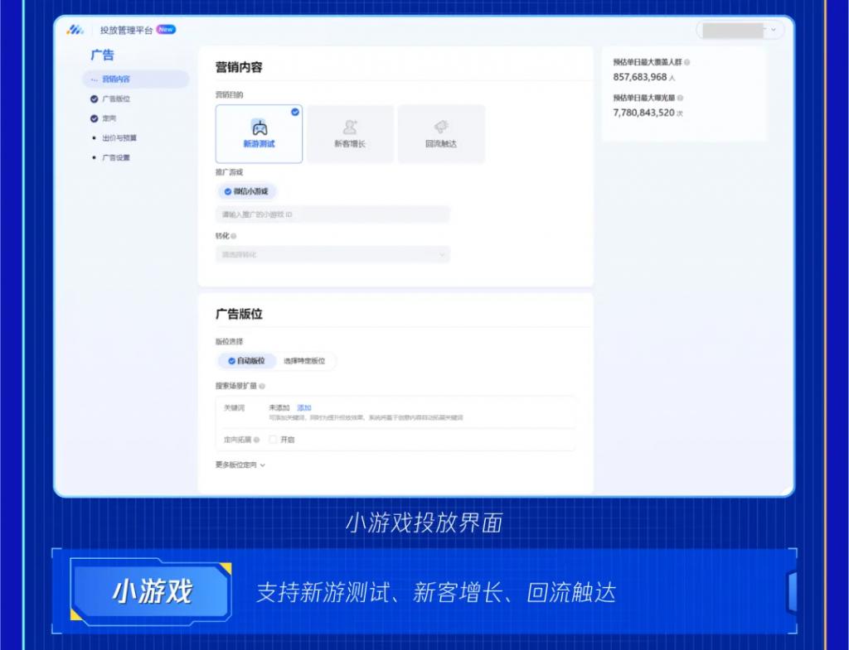Screen dimensions: 849x650
Task: Select the 选择特定版位 placement option
Action: [304, 361]
